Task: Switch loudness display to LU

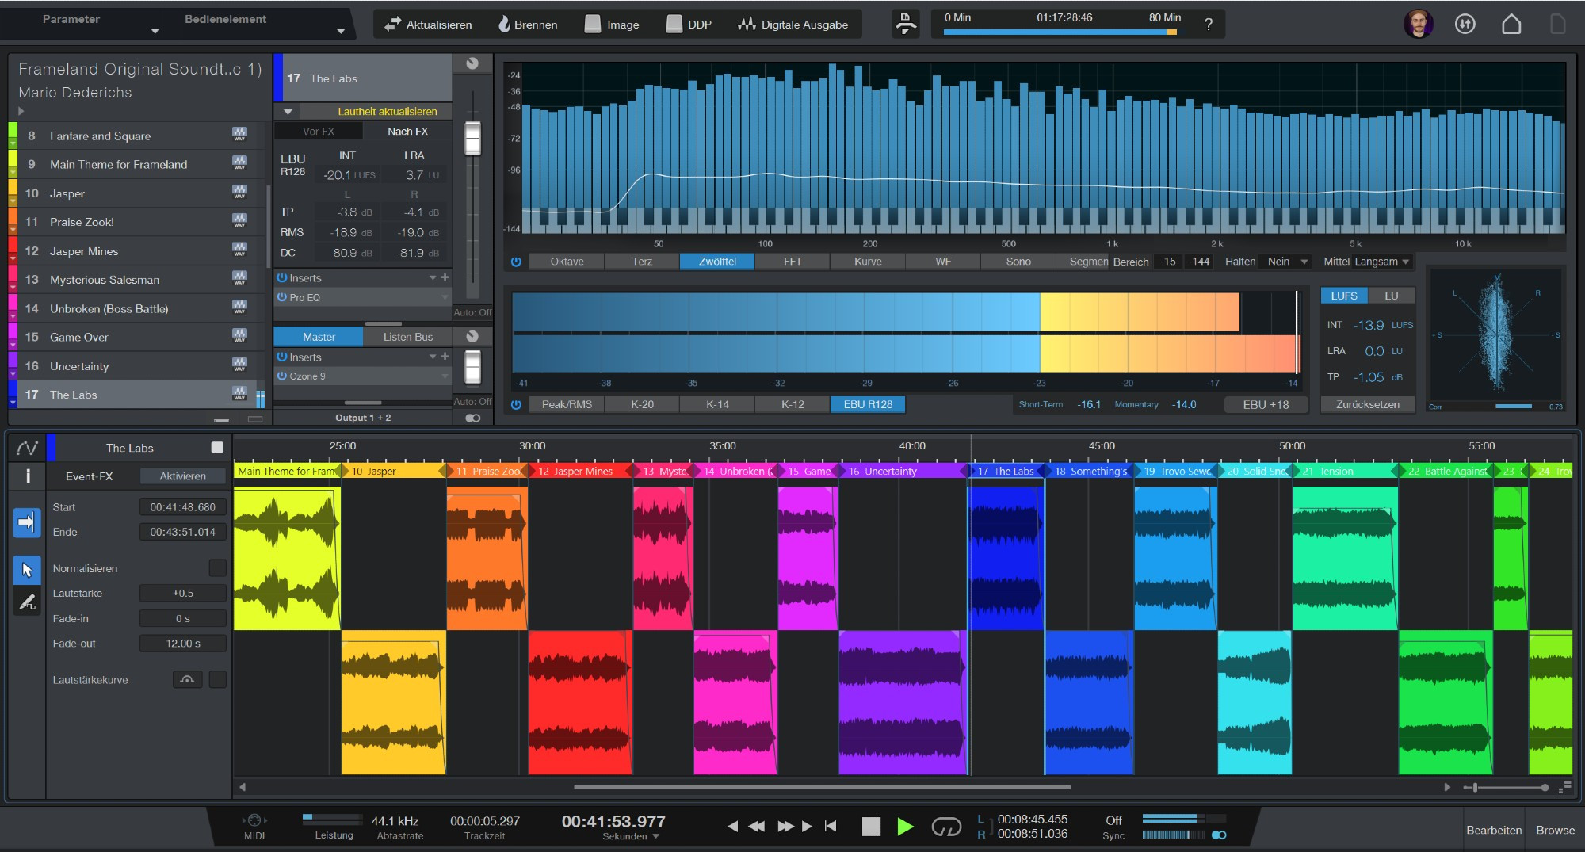Action: click(x=1391, y=296)
